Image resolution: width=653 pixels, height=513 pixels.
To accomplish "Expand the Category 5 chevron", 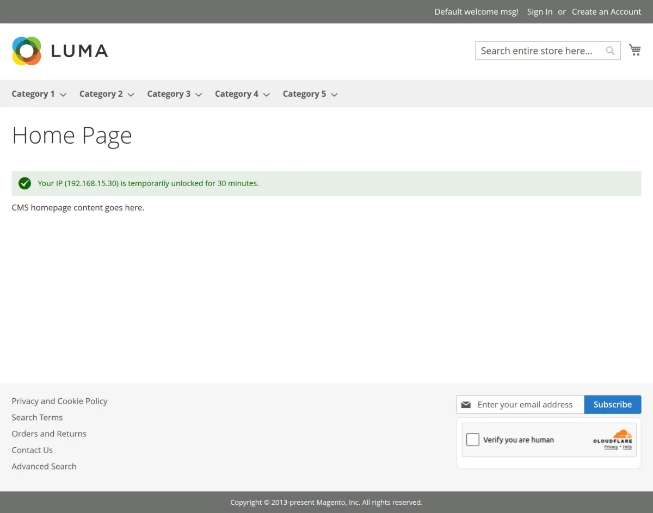I will 334,95.
